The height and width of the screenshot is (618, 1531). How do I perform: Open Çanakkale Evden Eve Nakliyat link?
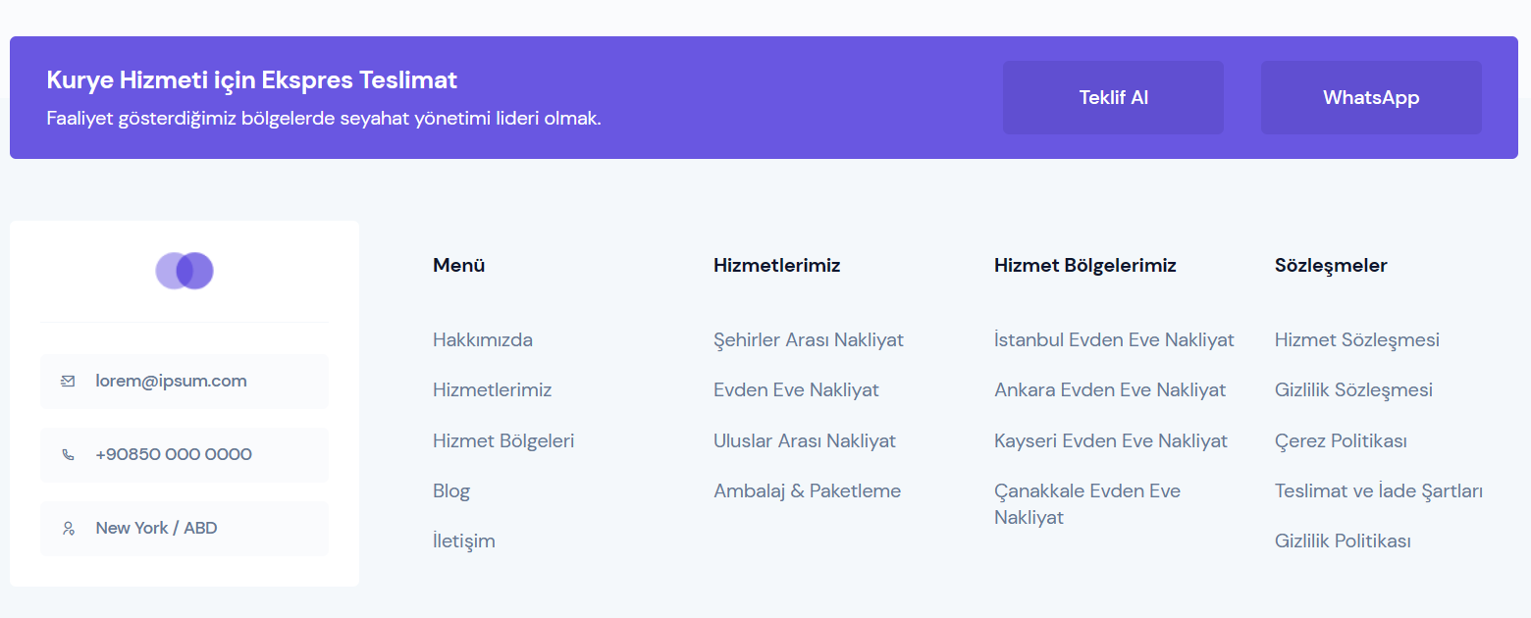pos(1087,503)
